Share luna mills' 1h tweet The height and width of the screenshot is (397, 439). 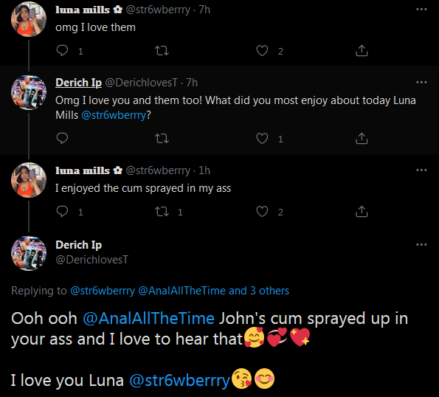click(362, 211)
